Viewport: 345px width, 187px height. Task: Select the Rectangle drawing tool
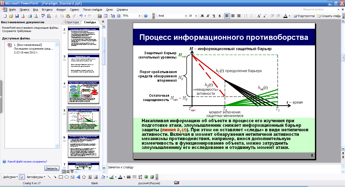(61, 177)
